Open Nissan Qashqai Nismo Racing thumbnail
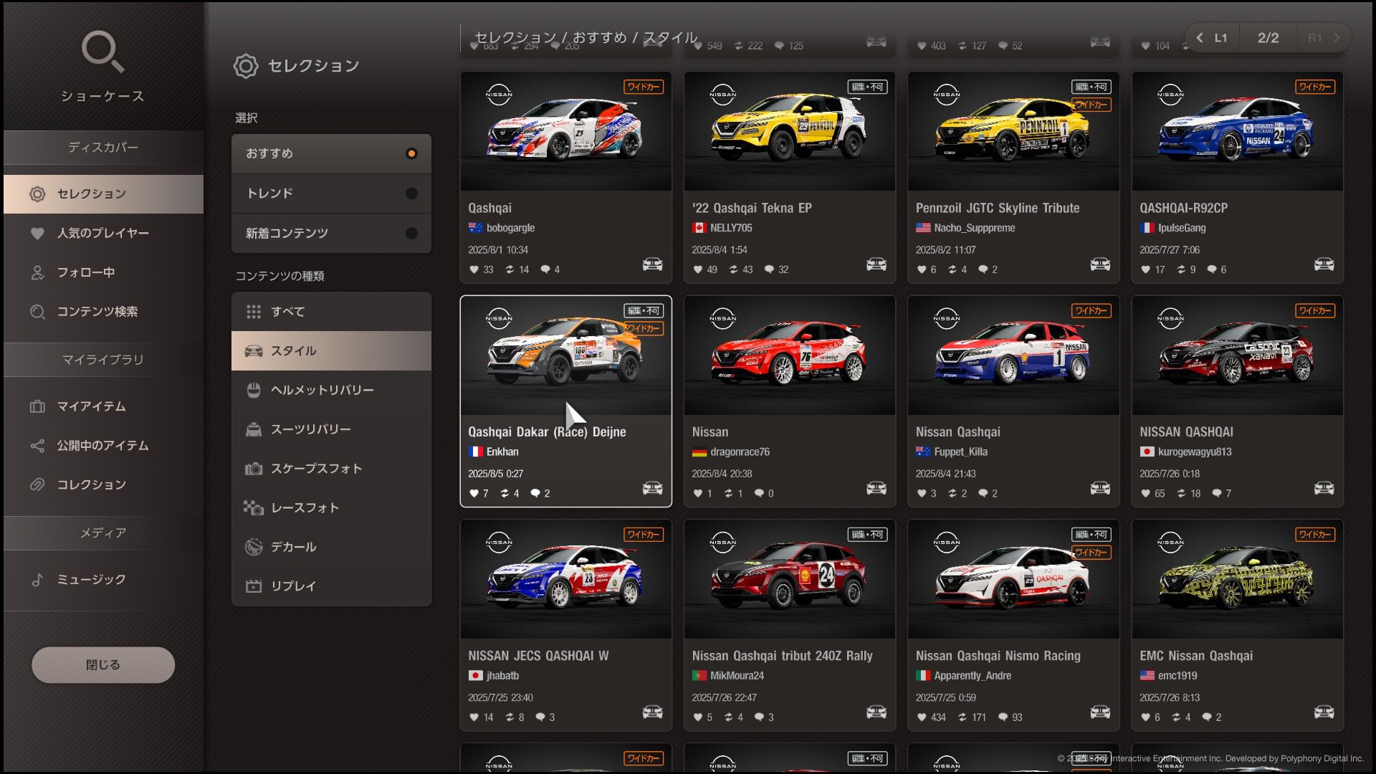Screen dimensions: 1376x774 pyautogui.click(x=1013, y=579)
